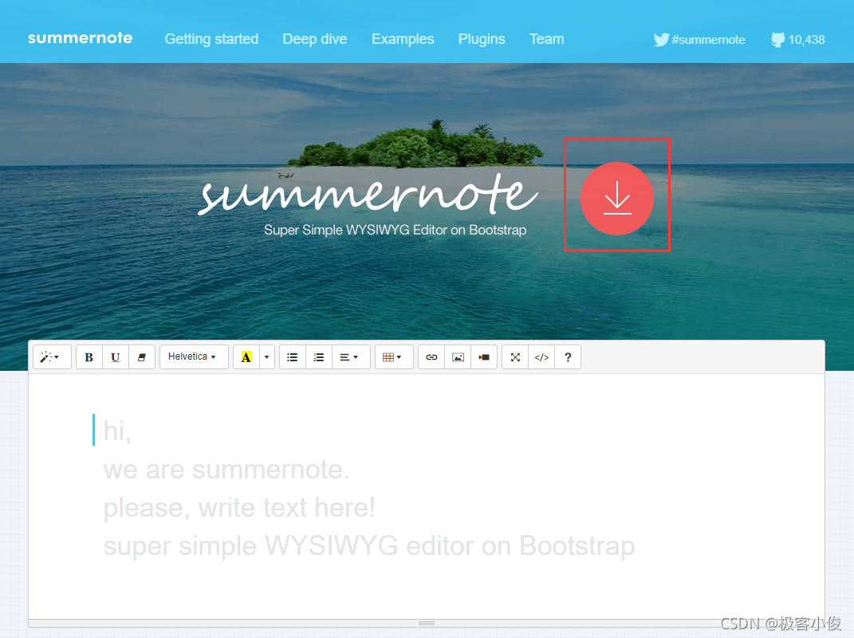Open the Plugins page

(x=482, y=39)
